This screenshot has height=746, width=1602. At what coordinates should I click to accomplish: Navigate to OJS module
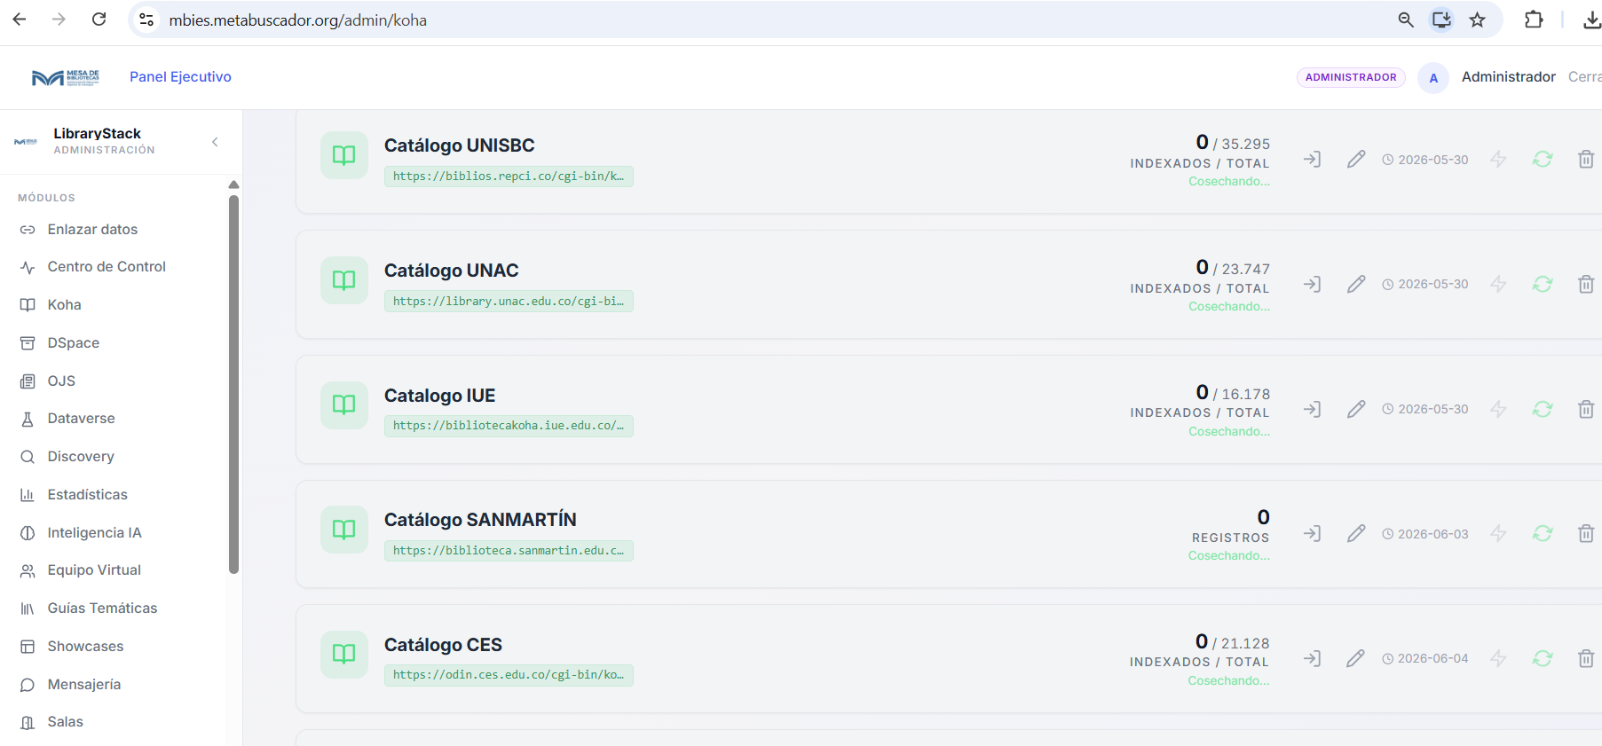tap(61, 381)
